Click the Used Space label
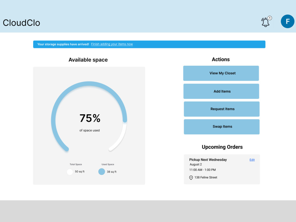Viewport: 296px width, 222px height. click(x=108, y=164)
